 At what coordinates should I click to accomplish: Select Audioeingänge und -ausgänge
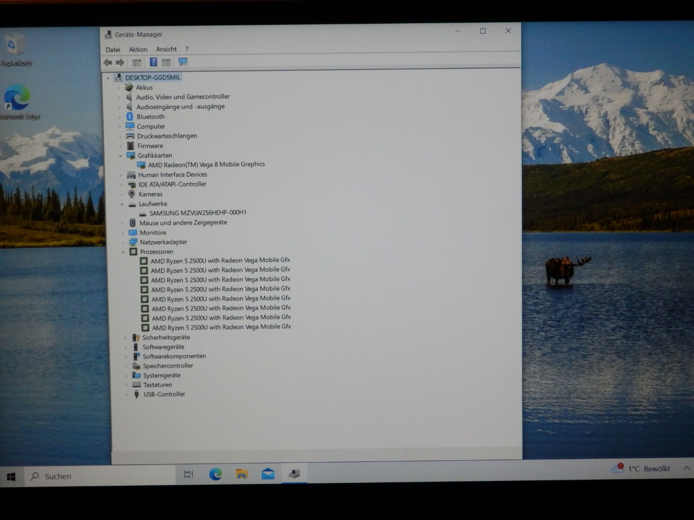pos(180,107)
